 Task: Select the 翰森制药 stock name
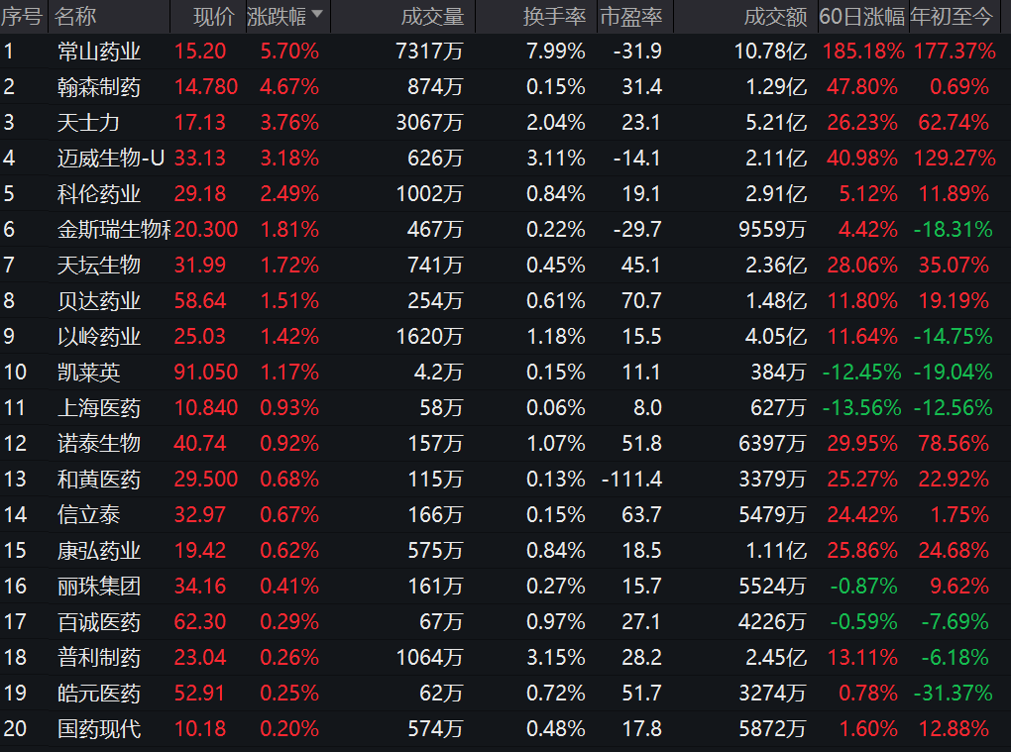(99, 87)
